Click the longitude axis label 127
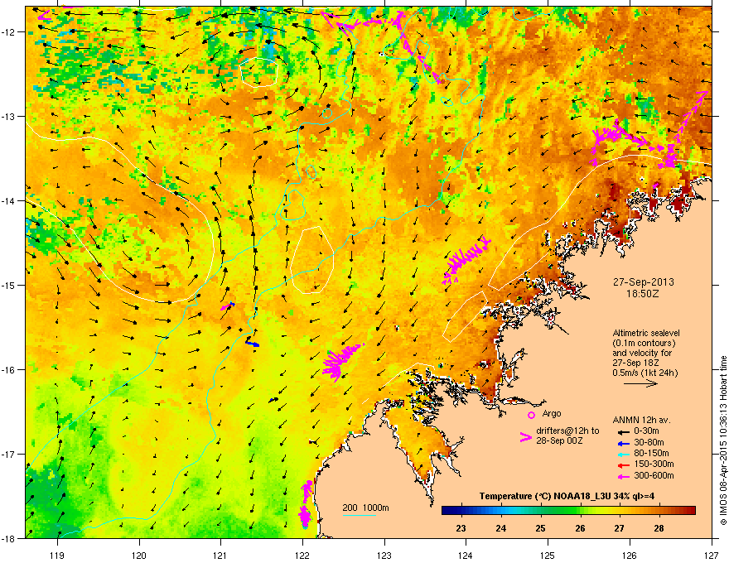 pyautogui.click(x=712, y=555)
